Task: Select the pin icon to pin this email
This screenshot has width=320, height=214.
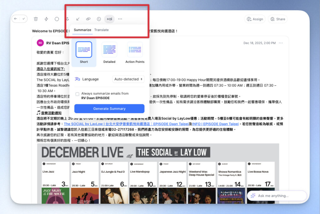Action: [x=67, y=19]
